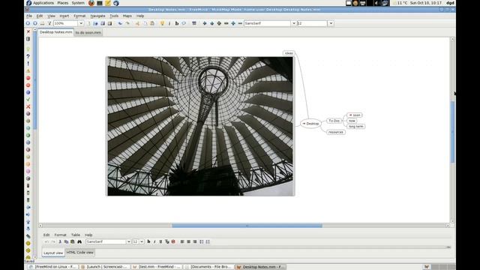Select the 'long term' node

tap(356, 127)
